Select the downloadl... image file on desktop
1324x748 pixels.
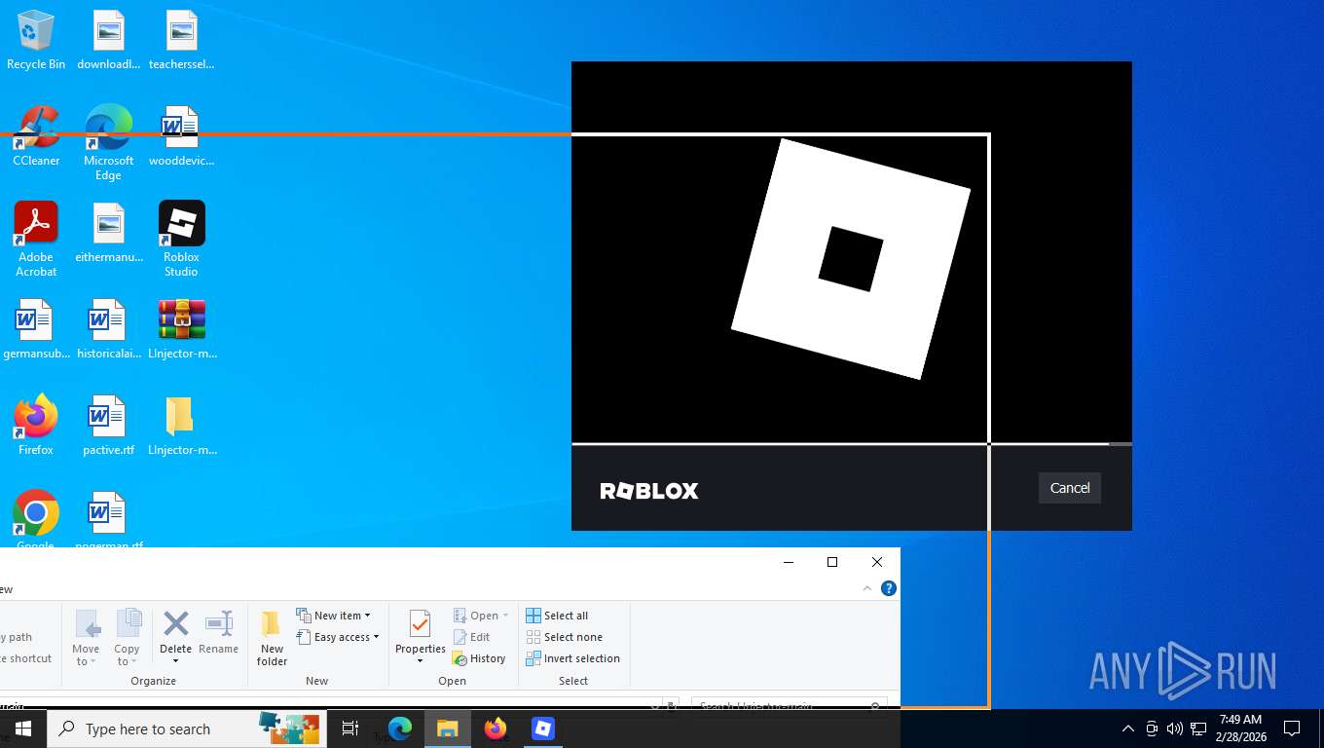click(x=108, y=40)
